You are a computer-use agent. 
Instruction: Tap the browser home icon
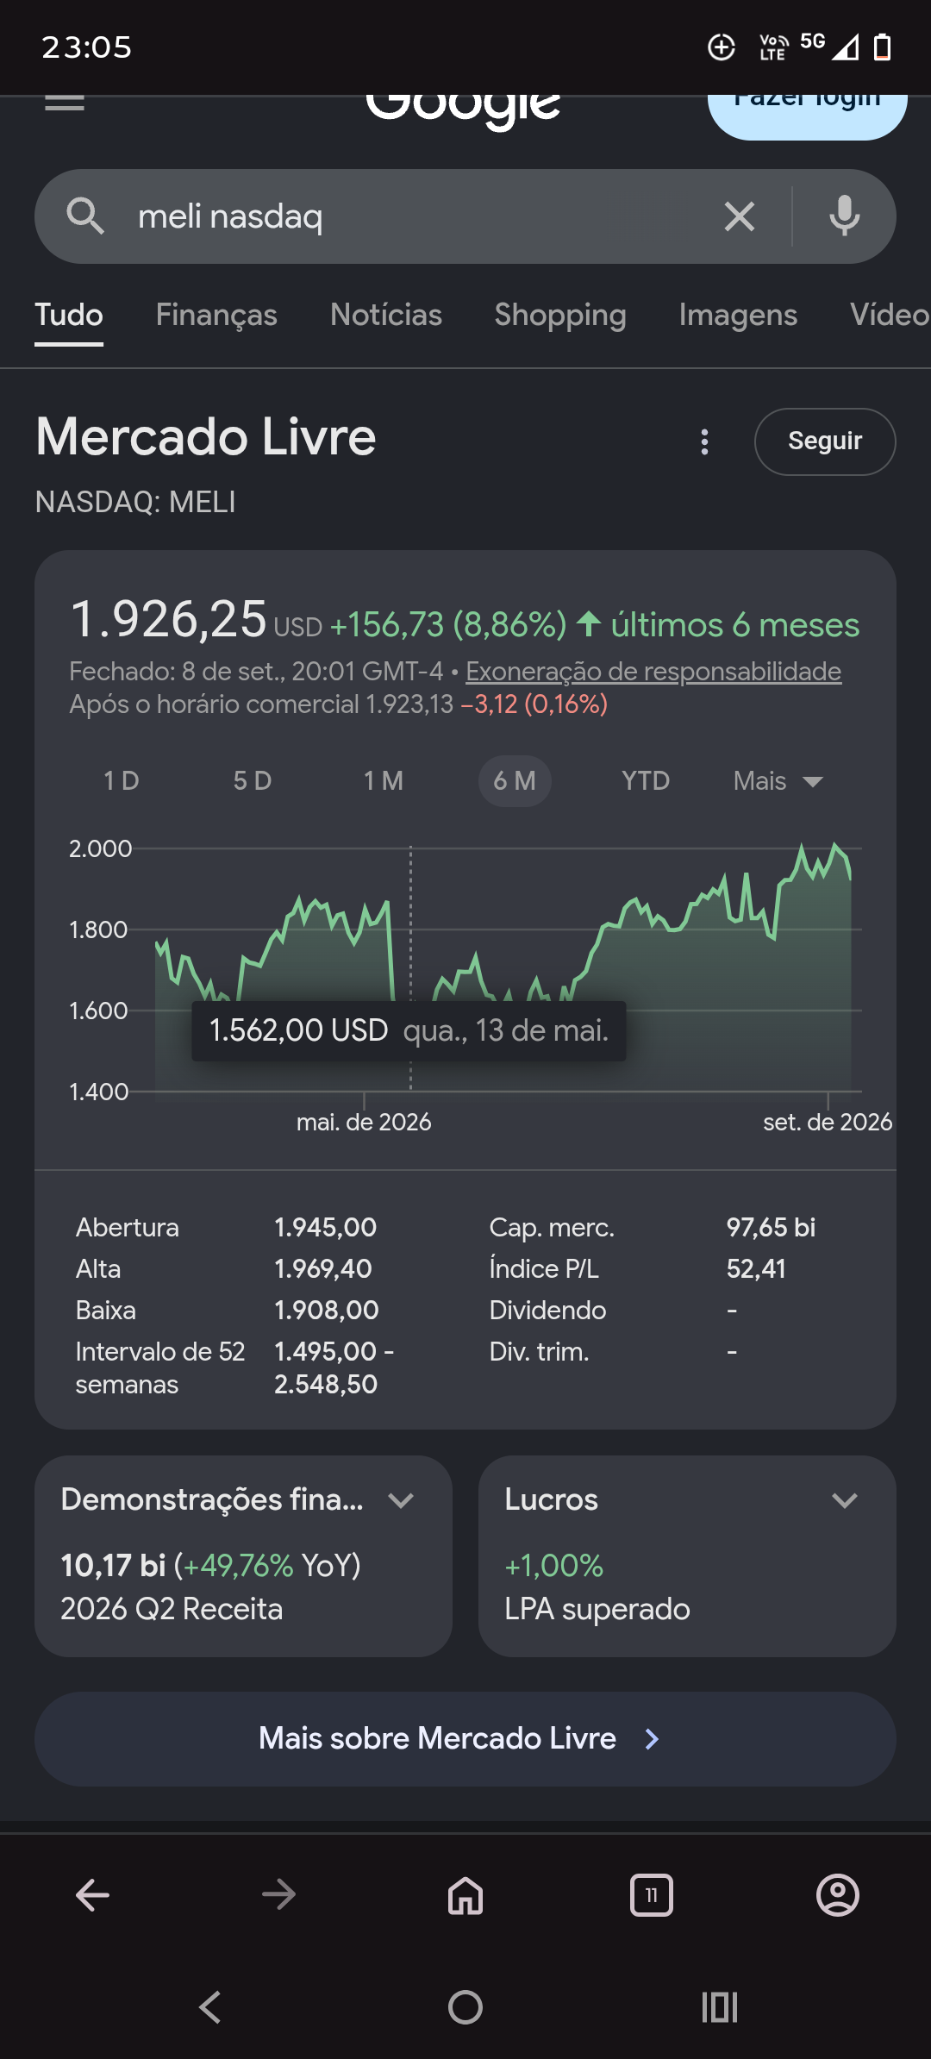(x=465, y=1895)
